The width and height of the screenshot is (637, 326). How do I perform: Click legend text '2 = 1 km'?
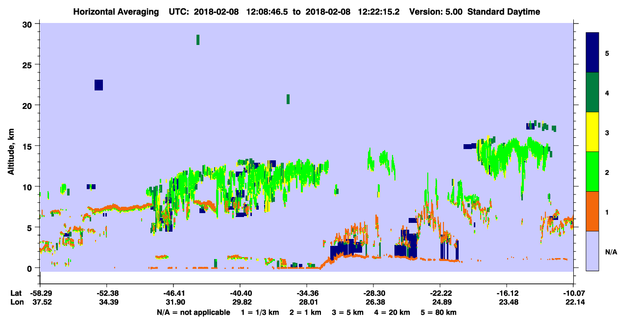click(304, 312)
